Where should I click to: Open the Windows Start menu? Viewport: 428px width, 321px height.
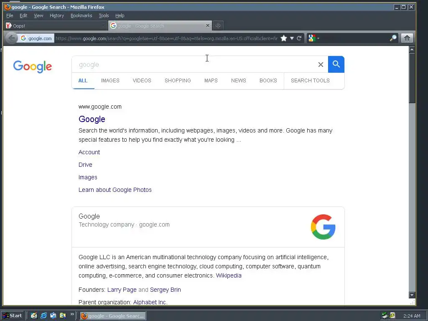click(12, 316)
